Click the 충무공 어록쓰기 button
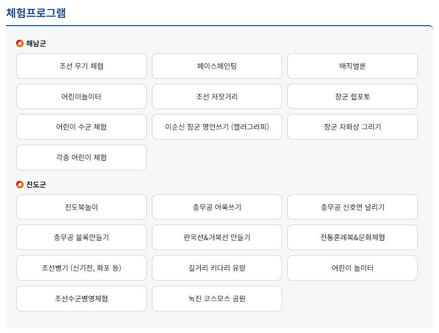Viewport: 439px width, 333px height. 216,207
